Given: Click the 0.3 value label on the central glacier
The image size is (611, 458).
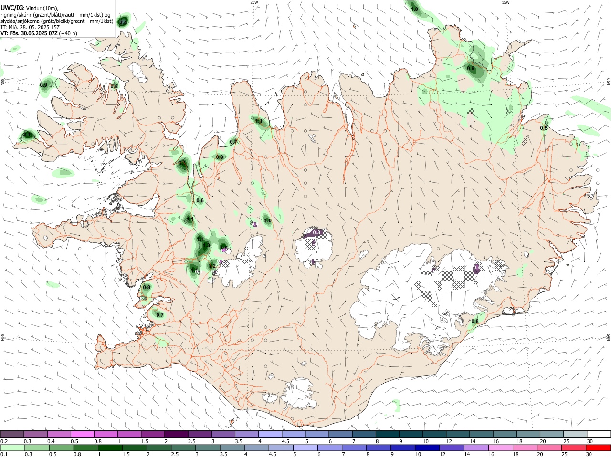Looking at the screenshot, I should [x=316, y=233].
